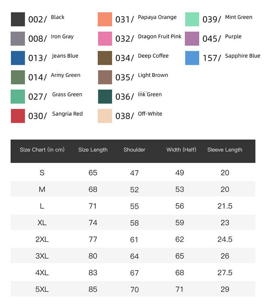Choose the Mint Green color swatch
Image resolution: width=266 pixels, height=307 pixels.
click(192, 19)
